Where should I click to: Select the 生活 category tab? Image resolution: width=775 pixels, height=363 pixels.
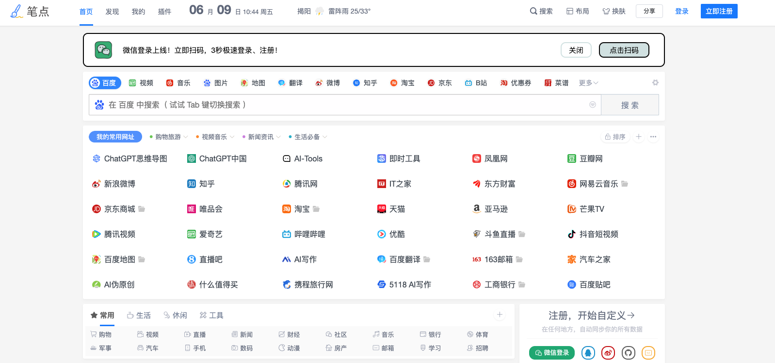(139, 315)
